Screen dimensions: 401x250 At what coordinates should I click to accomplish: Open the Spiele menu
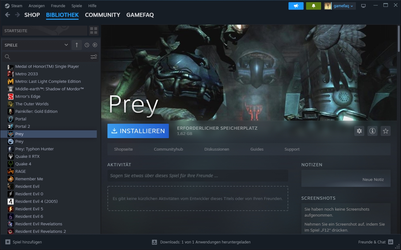click(x=76, y=6)
